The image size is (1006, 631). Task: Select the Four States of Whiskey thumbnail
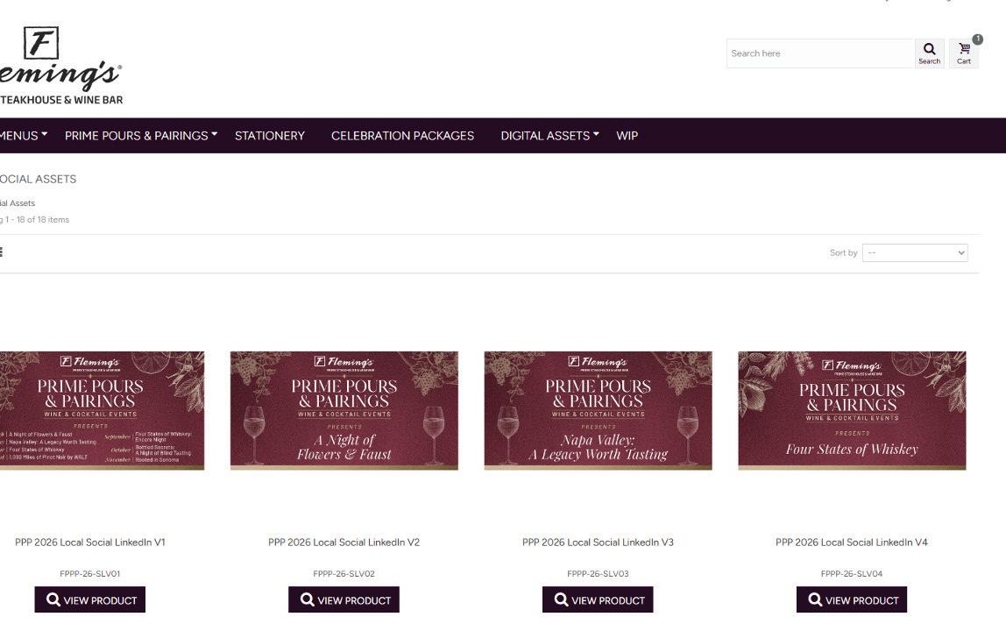pyautogui.click(x=852, y=410)
